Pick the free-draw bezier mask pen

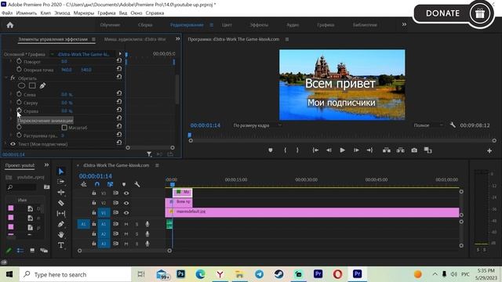click(x=42, y=85)
